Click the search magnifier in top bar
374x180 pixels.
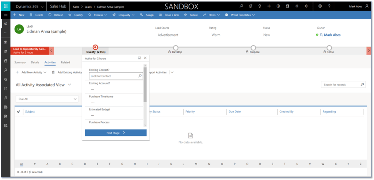point(242,6)
